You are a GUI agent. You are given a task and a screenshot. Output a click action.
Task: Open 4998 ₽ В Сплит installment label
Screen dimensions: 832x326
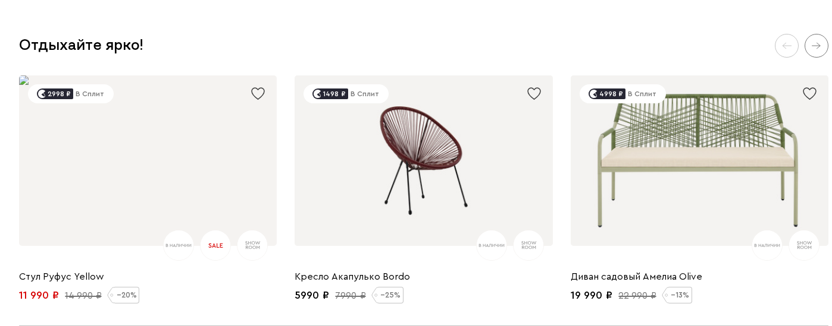point(623,94)
